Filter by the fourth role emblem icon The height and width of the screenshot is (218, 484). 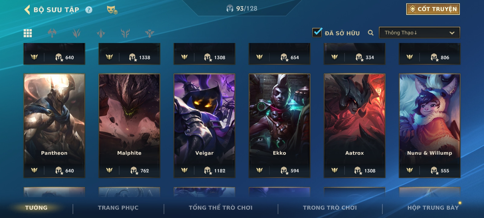click(125, 33)
